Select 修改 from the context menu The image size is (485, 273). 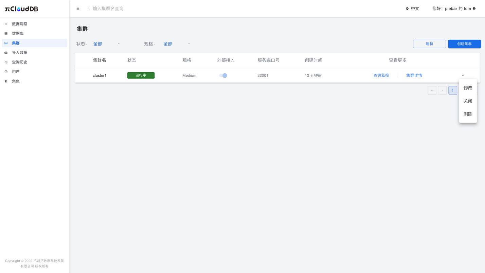468,88
